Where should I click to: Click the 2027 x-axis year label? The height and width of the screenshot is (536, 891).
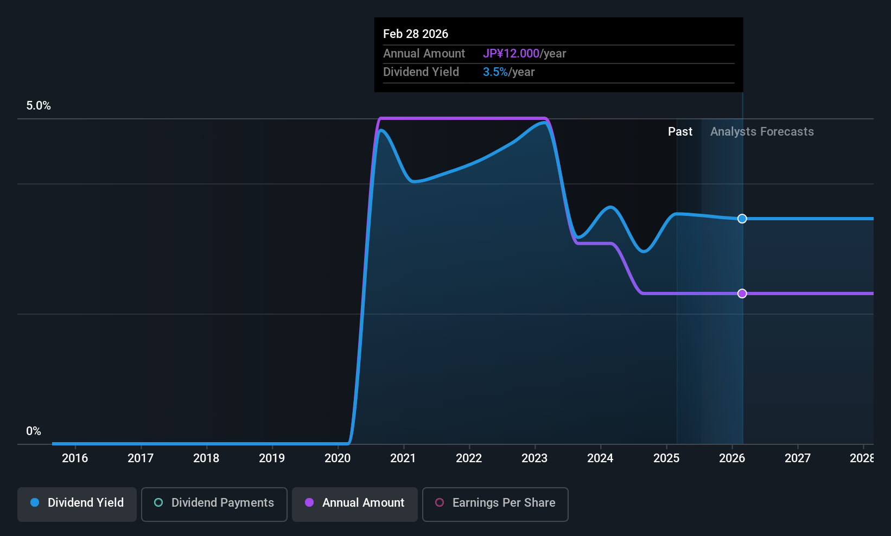click(x=798, y=458)
